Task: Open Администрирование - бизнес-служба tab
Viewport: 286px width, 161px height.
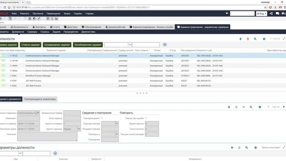Action: coord(151,27)
